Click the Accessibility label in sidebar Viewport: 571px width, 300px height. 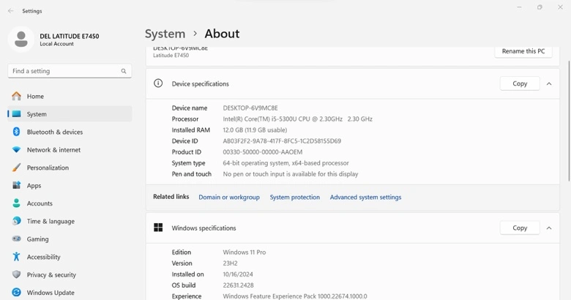43,257
